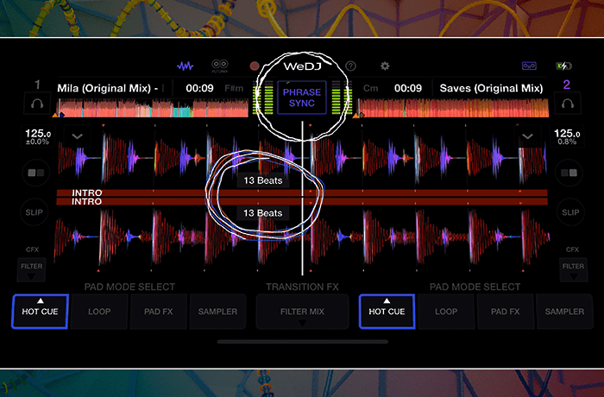Screen dimensions: 604x397
Task: Select SAMPLER pad mode on deck 1
Action: coord(217,312)
